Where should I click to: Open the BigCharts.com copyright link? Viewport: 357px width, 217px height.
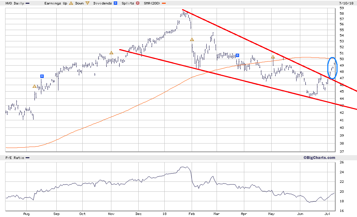click(x=319, y=158)
